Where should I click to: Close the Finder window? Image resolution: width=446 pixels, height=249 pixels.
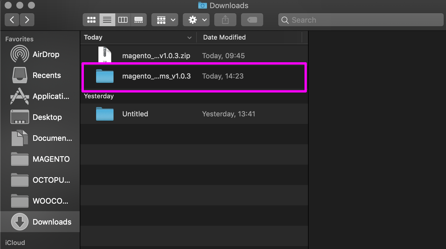pyautogui.click(x=8, y=5)
